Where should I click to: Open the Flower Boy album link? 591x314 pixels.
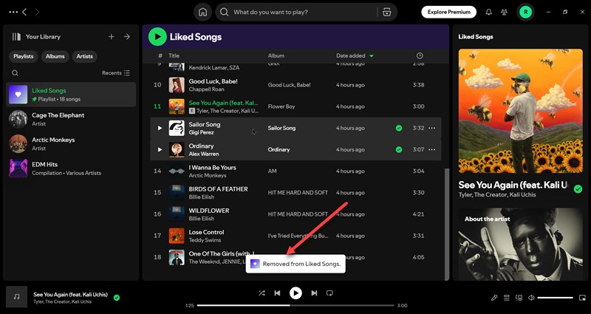[281, 106]
